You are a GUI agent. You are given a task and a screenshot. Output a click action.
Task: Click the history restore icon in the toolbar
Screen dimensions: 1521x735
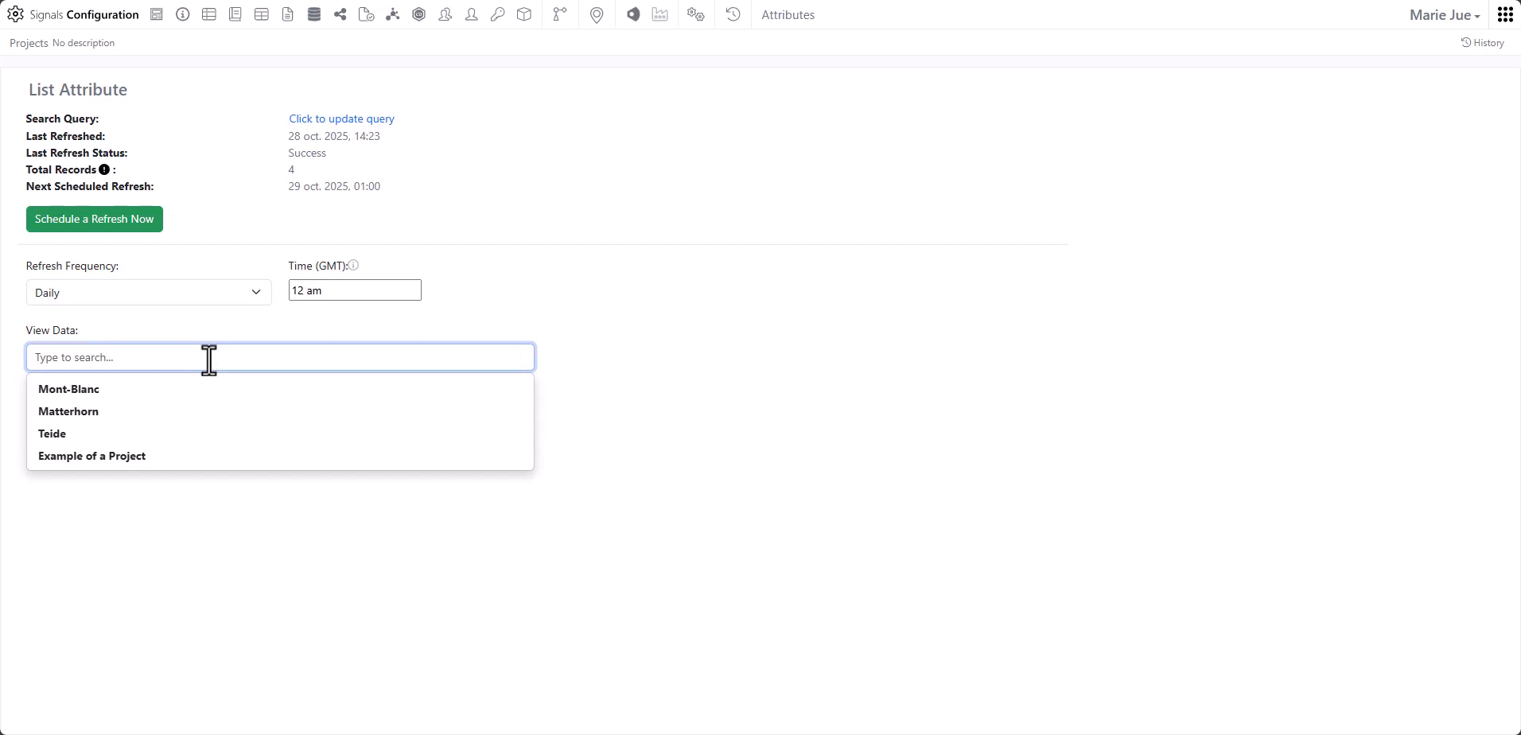point(732,14)
